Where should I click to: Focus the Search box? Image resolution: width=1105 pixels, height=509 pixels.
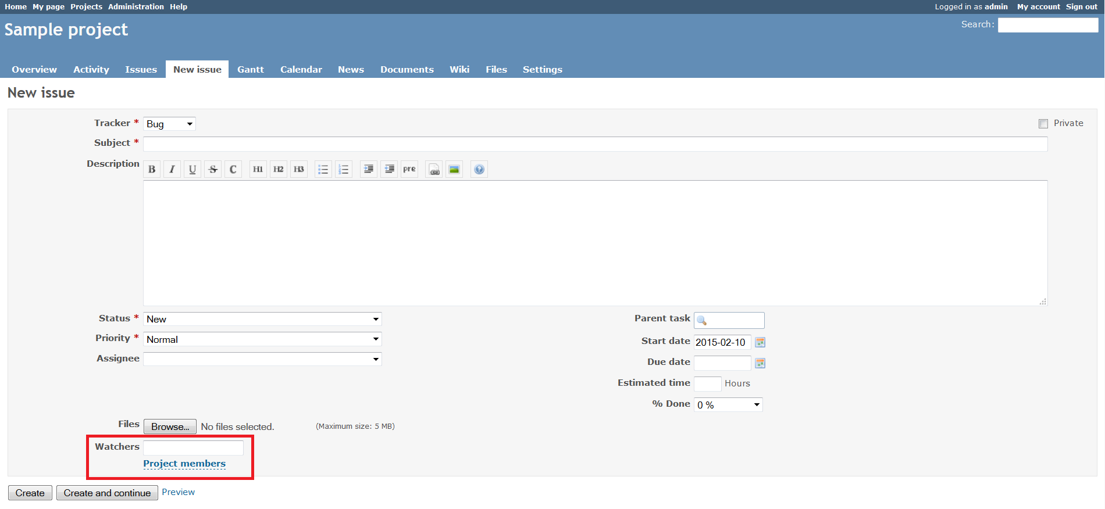pyautogui.click(x=1048, y=25)
